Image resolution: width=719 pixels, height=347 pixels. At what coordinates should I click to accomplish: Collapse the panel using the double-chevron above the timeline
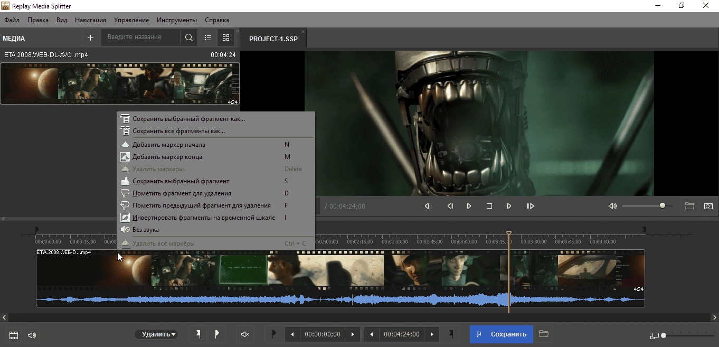(x=3, y=218)
